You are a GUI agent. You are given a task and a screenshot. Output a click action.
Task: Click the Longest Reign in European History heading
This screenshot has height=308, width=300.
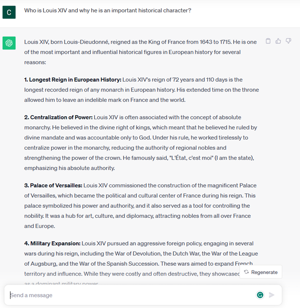tap(73, 80)
